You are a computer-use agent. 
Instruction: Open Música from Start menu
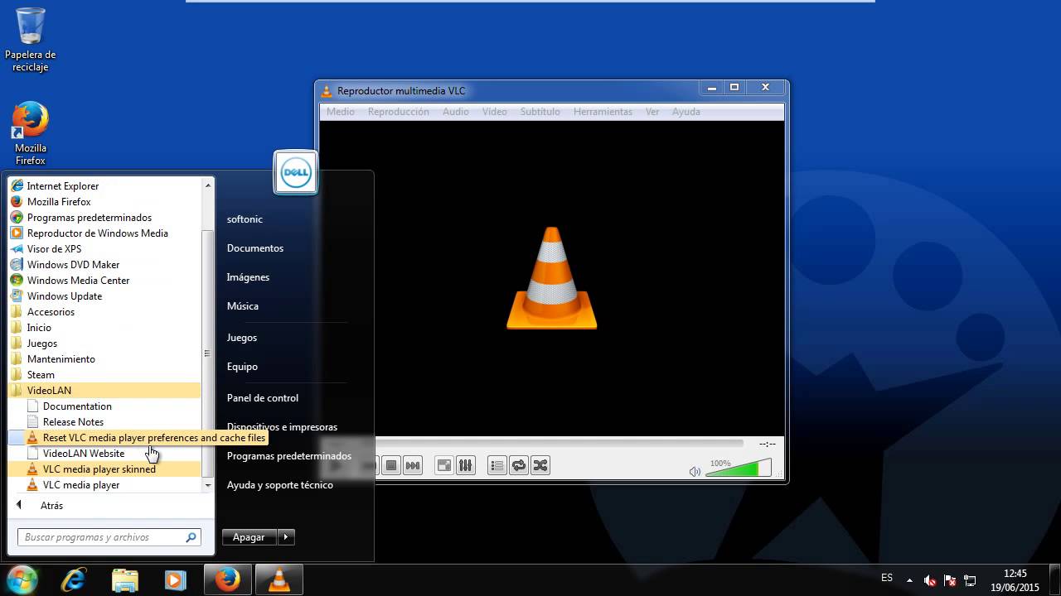coord(243,306)
